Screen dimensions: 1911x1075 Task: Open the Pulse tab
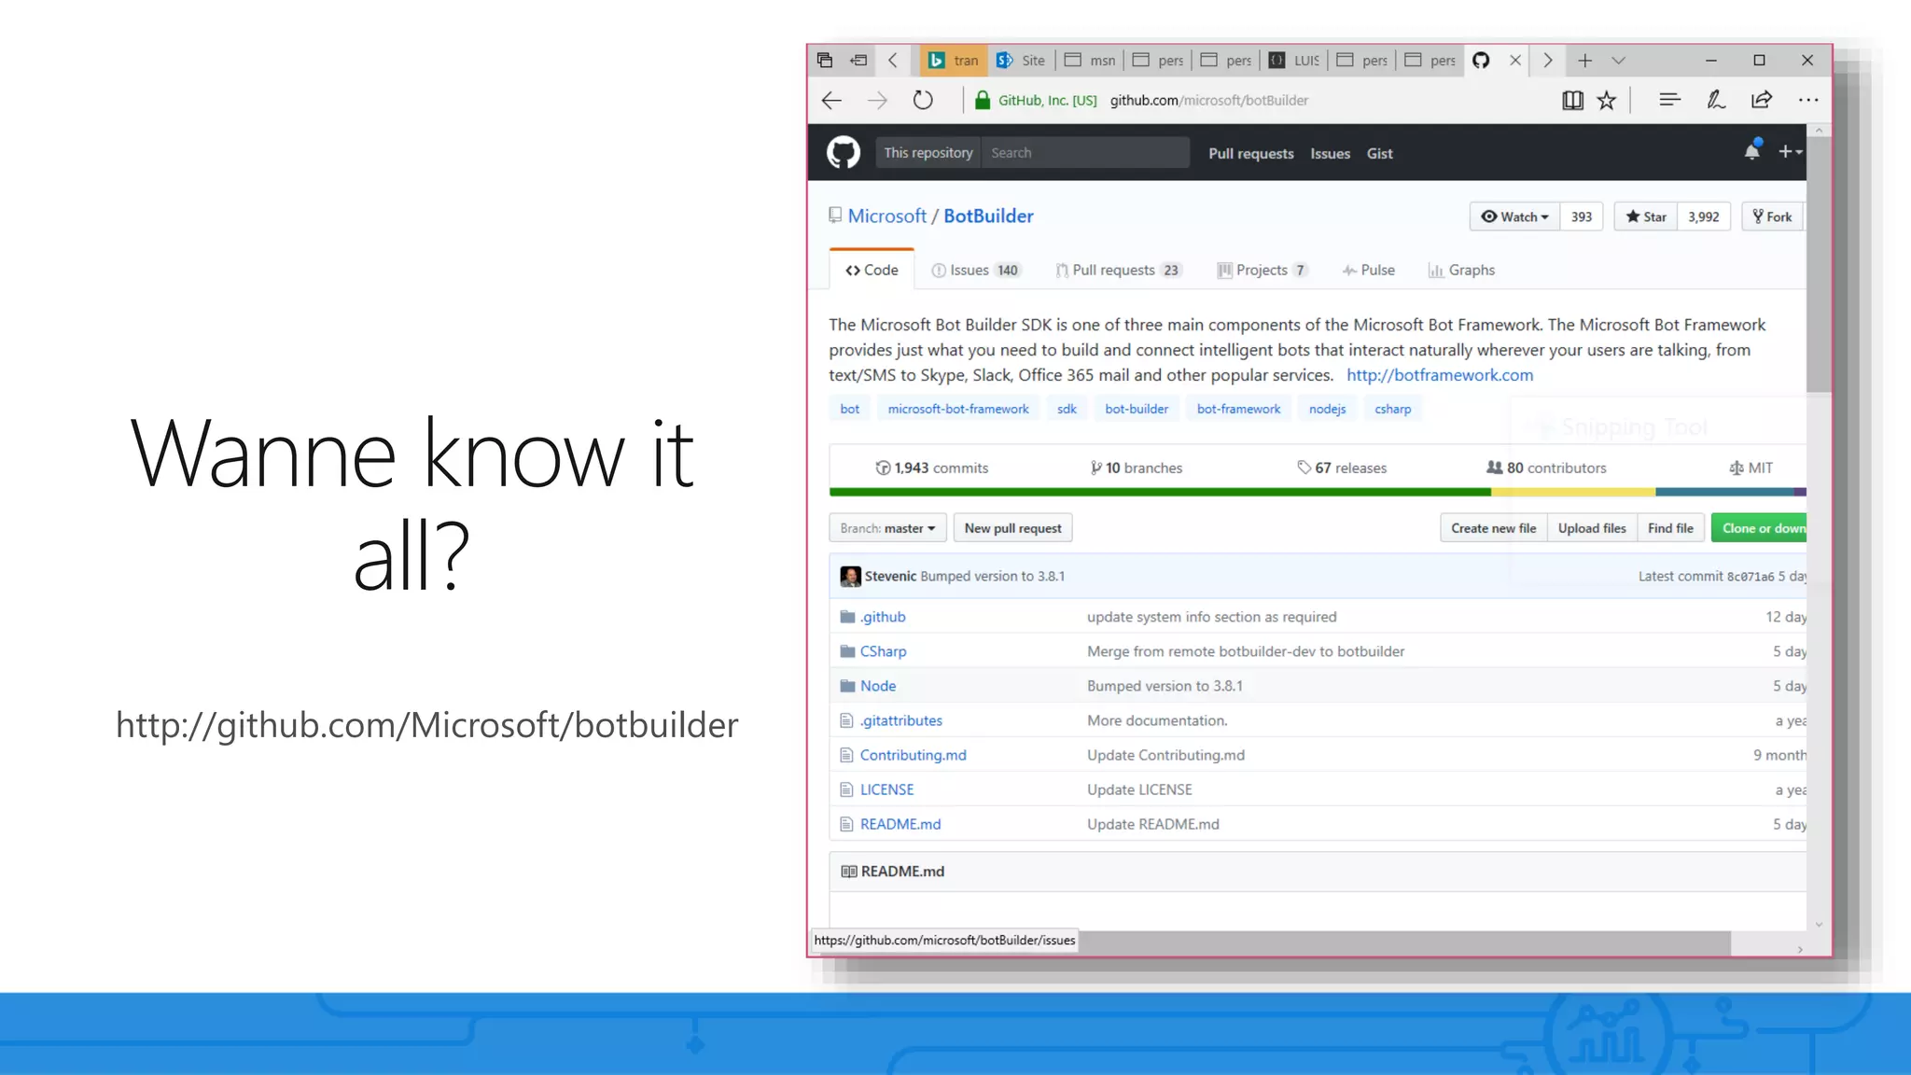tap(1368, 271)
